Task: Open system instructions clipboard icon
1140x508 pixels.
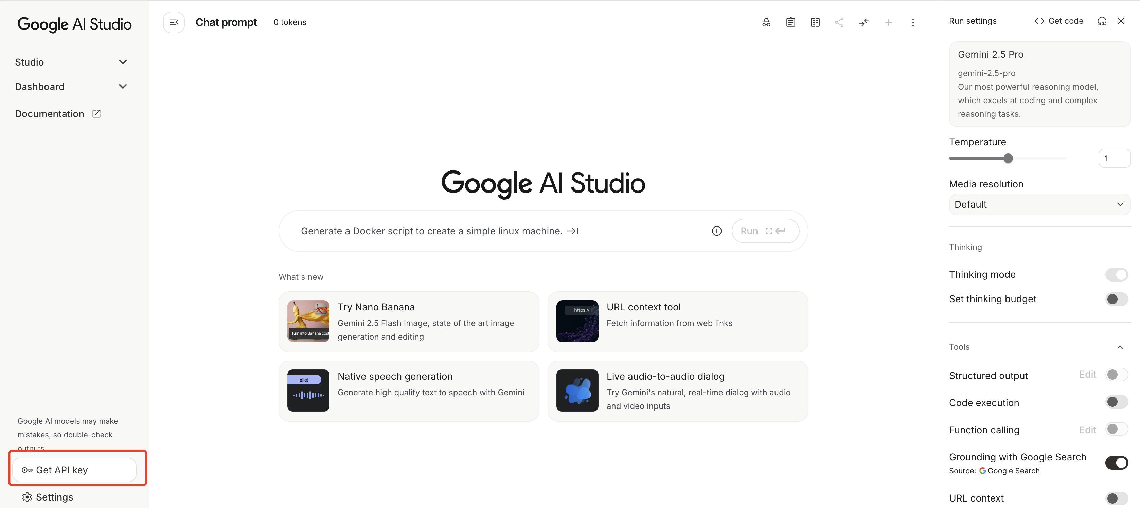Action: pyautogui.click(x=790, y=22)
